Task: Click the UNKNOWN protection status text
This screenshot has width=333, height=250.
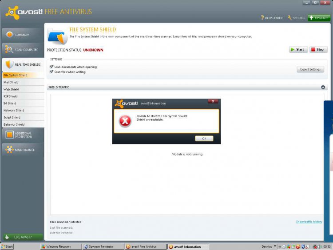Action: coord(93,50)
